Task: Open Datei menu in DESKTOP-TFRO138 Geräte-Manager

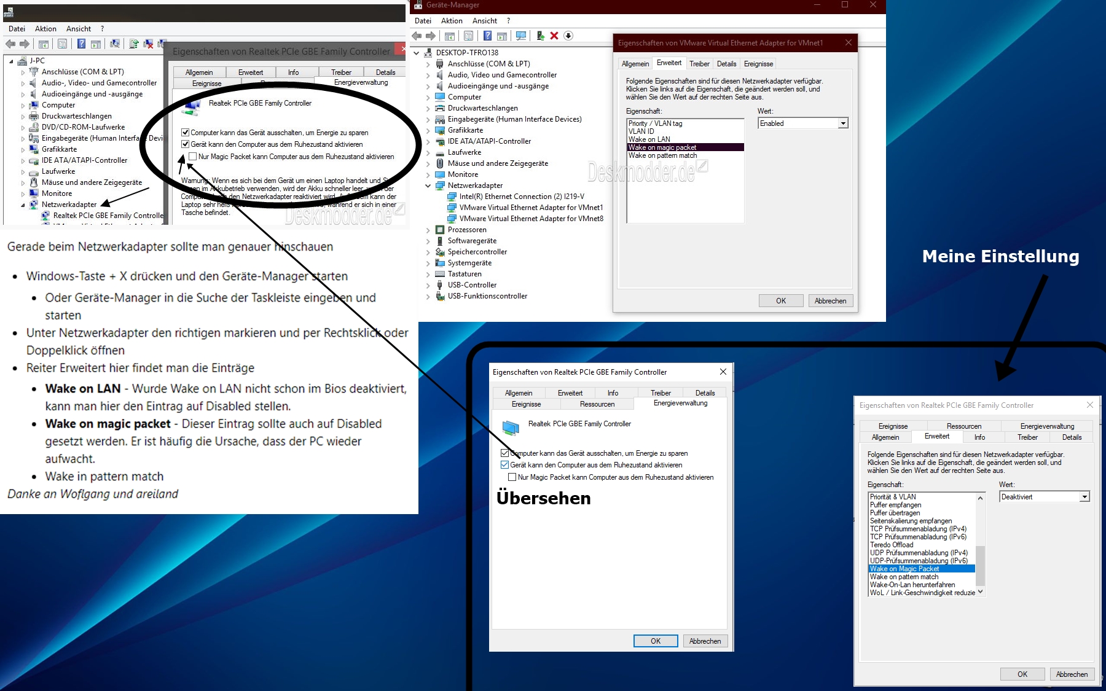Action: click(x=423, y=21)
